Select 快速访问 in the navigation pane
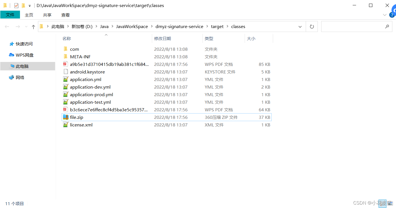The width and height of the screenshot is (396, 208). 24,44
